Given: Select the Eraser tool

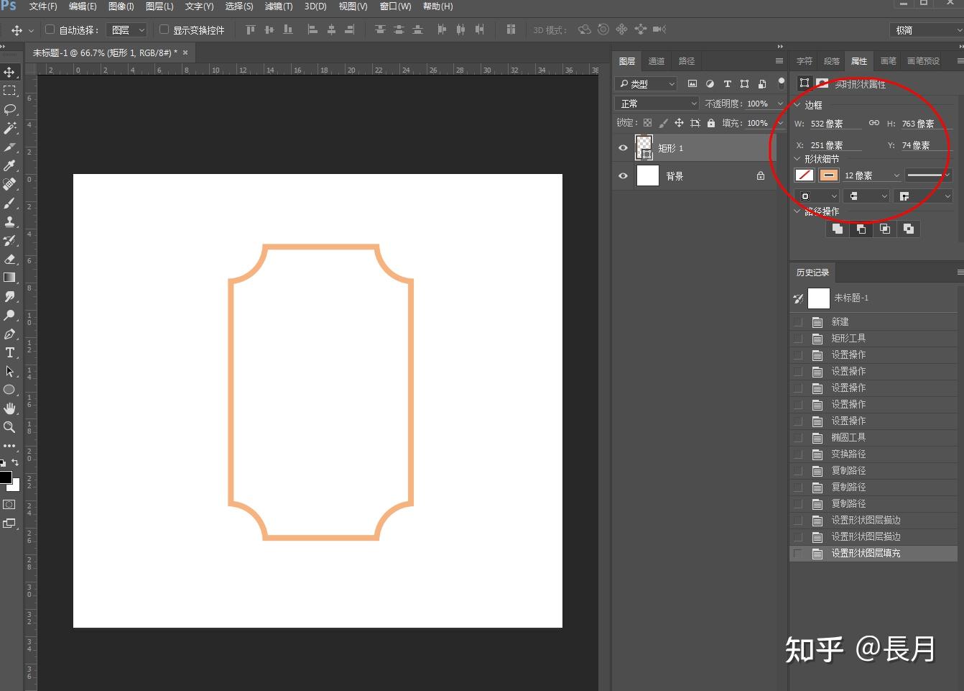Looking at the screenshot, I should coord(10,259).
